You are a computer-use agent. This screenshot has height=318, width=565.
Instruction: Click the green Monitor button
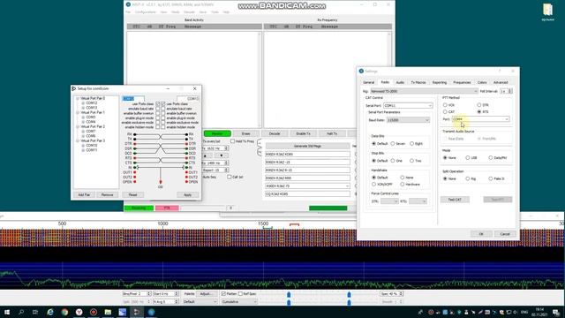pos(217,133)
